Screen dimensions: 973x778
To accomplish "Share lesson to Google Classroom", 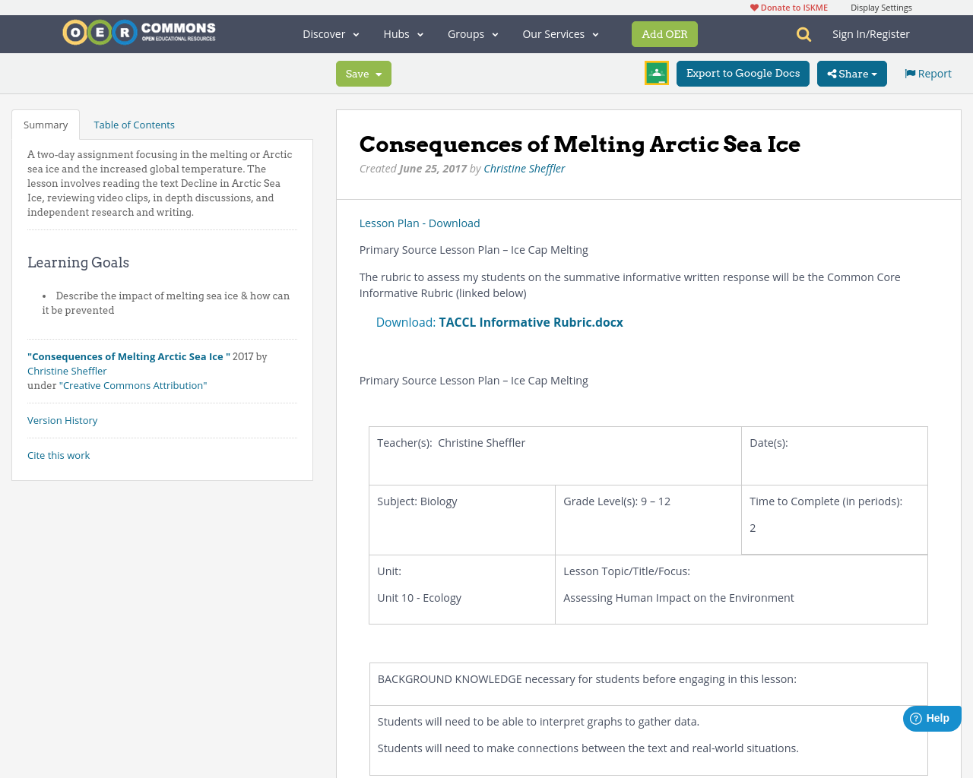I will click(656, 72).
